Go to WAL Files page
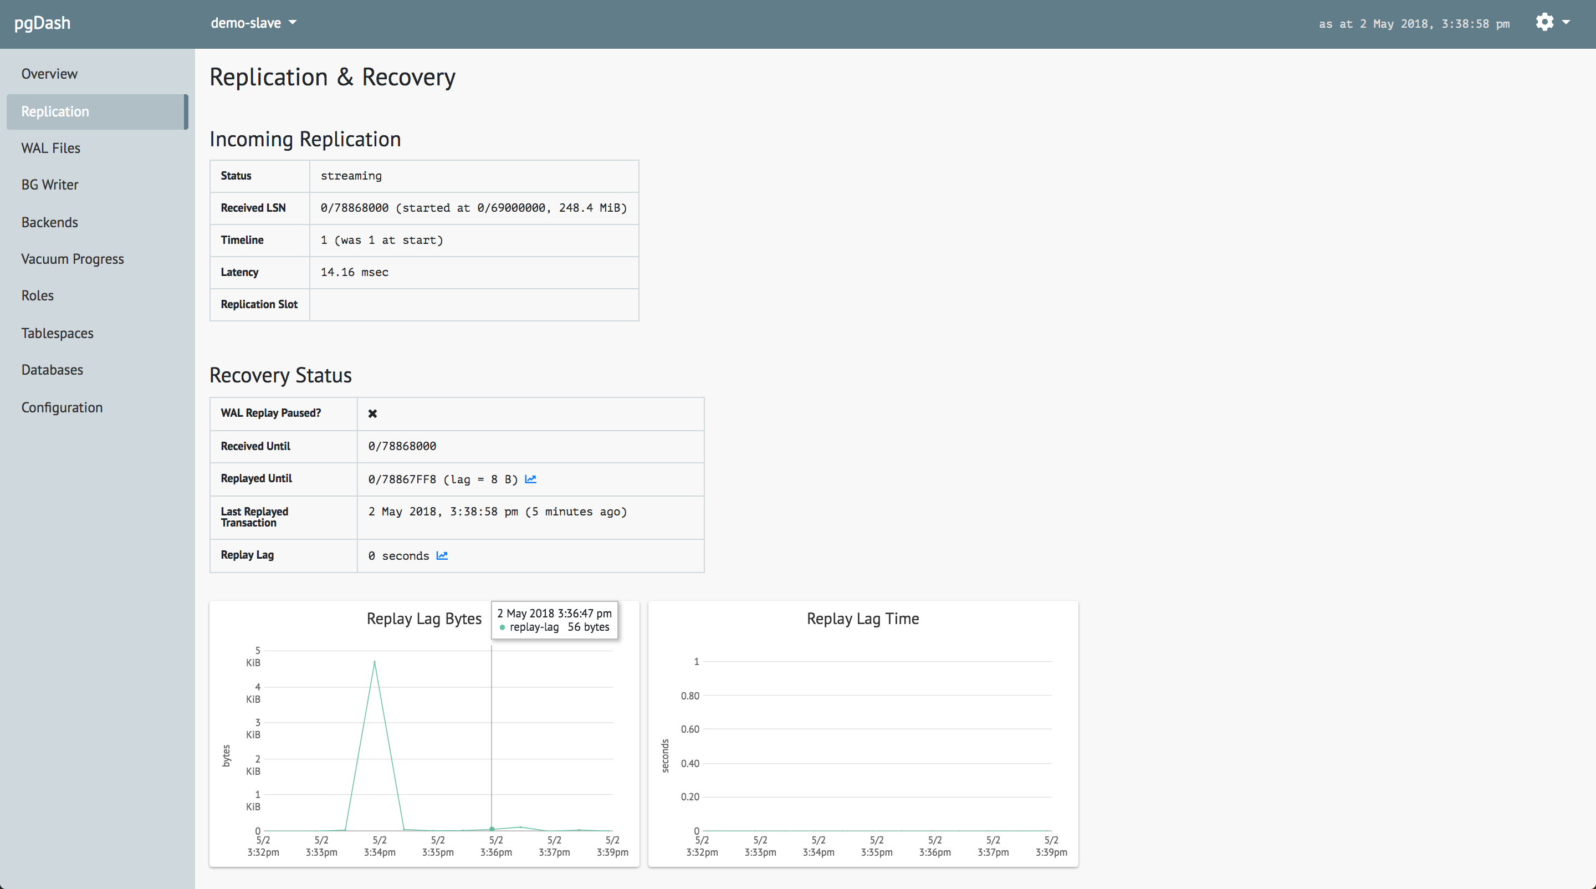1596x889 pixels. pos(51,148)
